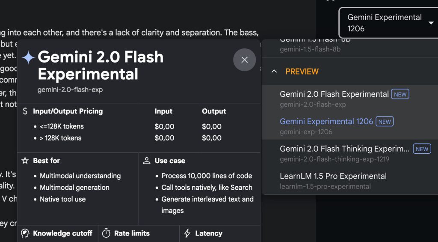Click the Rate limits label
Screen dimensions: 438x242
[x=132, y=233]
